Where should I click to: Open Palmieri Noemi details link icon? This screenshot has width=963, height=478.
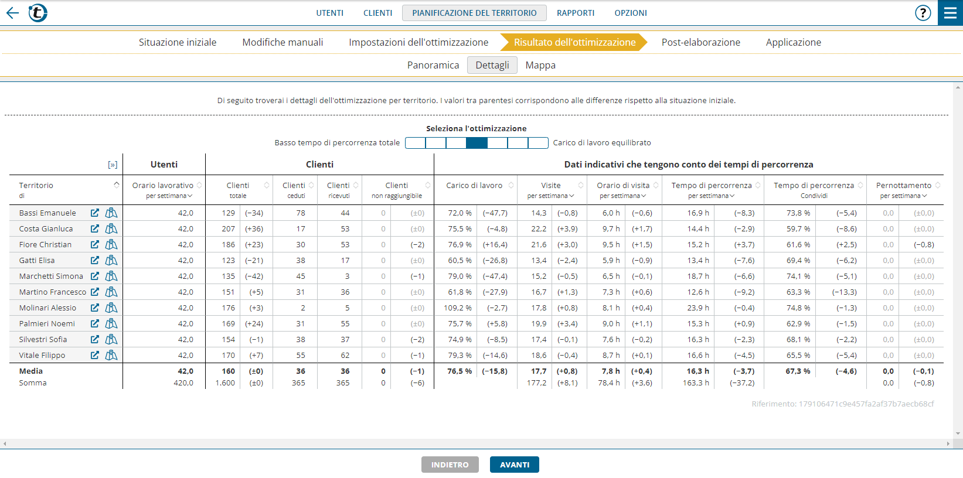pos(95,323)
